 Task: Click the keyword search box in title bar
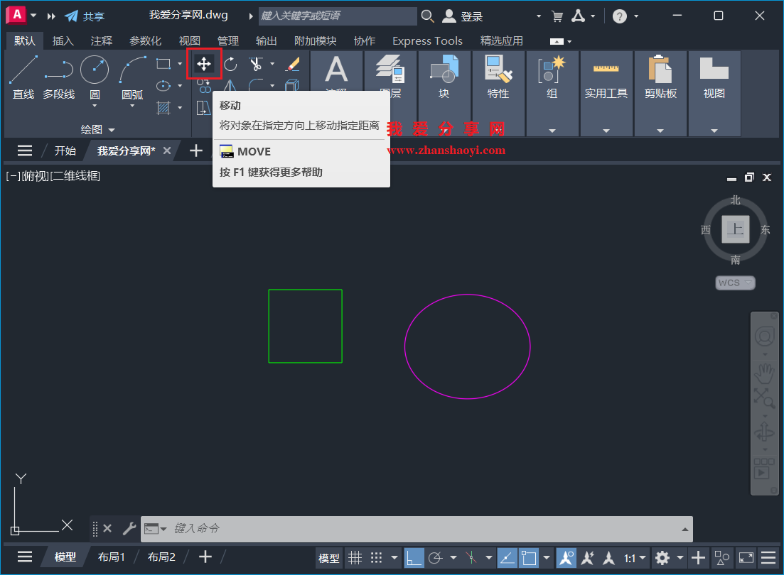[338, 16]
